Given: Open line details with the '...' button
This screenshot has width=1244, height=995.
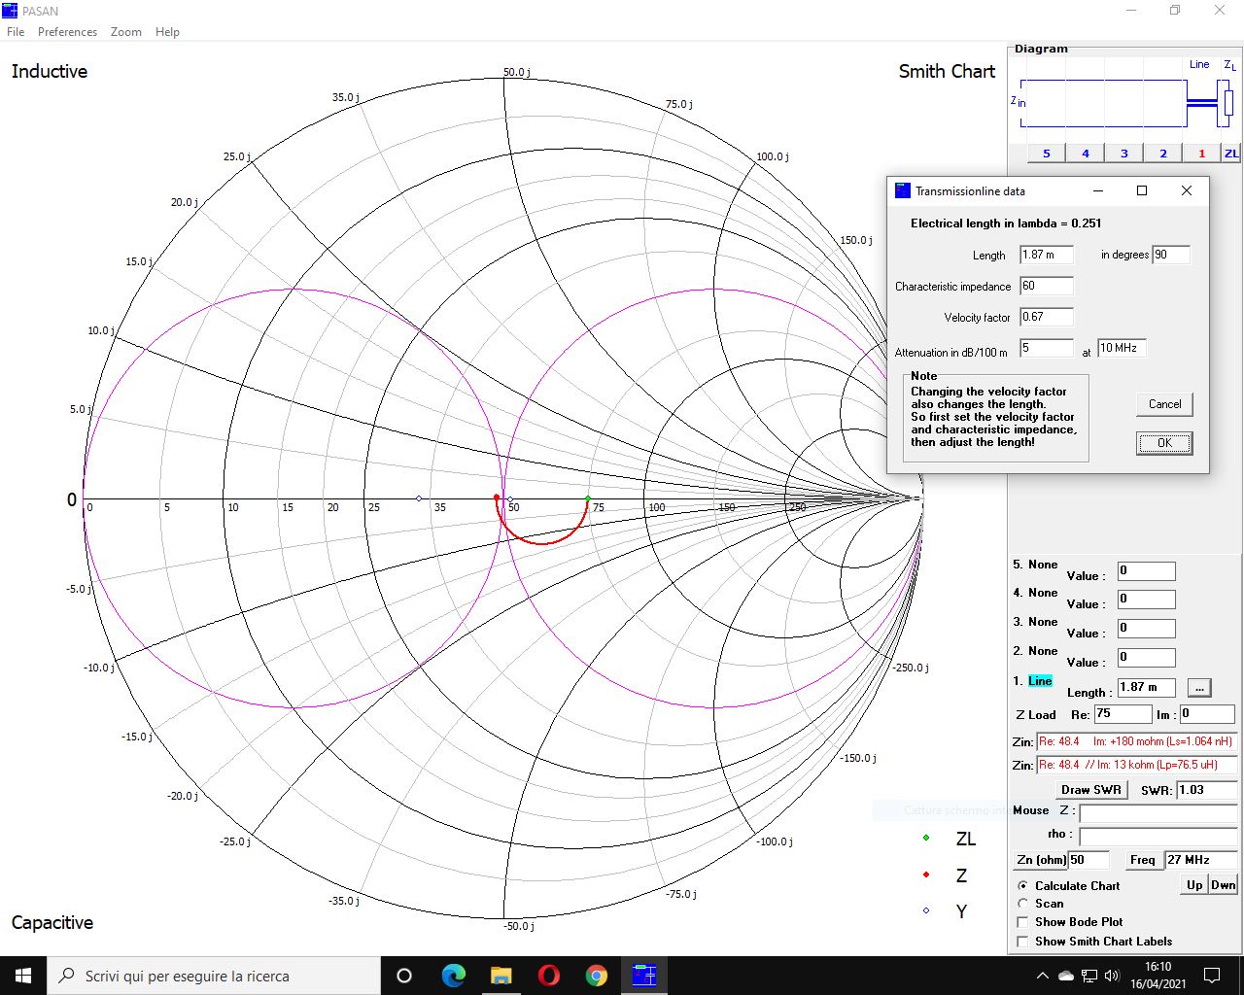Looking at the screenshot, I should (x=1199, y=688).
